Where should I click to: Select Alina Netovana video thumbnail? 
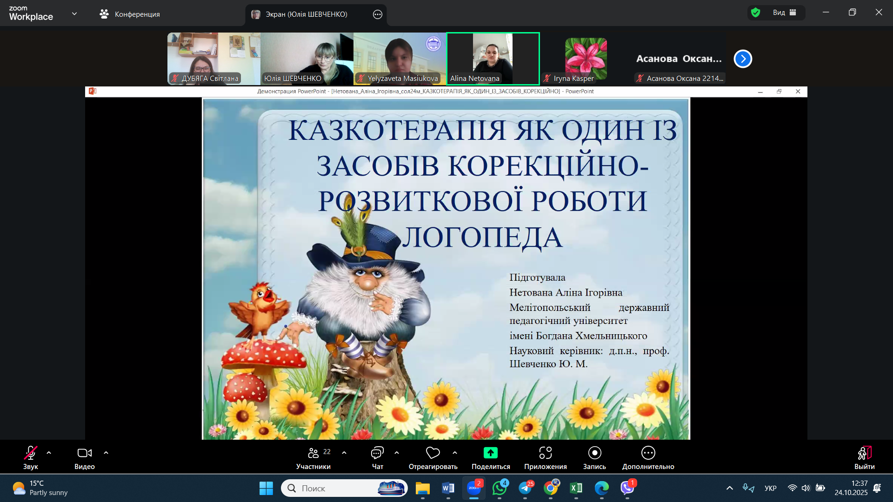coord(493,59)
